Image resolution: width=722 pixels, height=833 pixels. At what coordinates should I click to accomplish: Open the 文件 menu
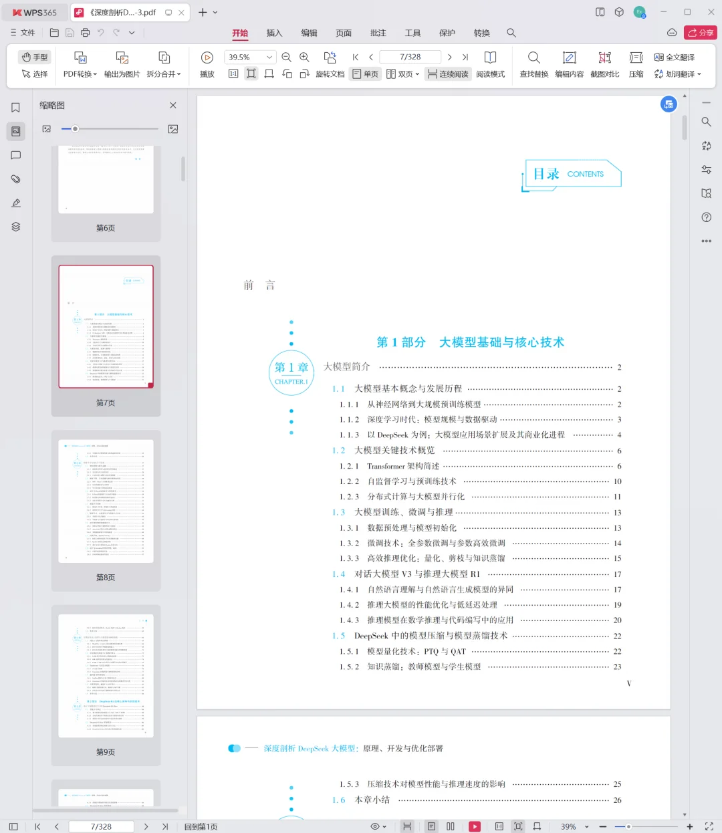click(23, 33)
